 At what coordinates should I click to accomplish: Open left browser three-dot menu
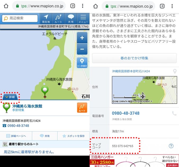[x=83, y=6]
